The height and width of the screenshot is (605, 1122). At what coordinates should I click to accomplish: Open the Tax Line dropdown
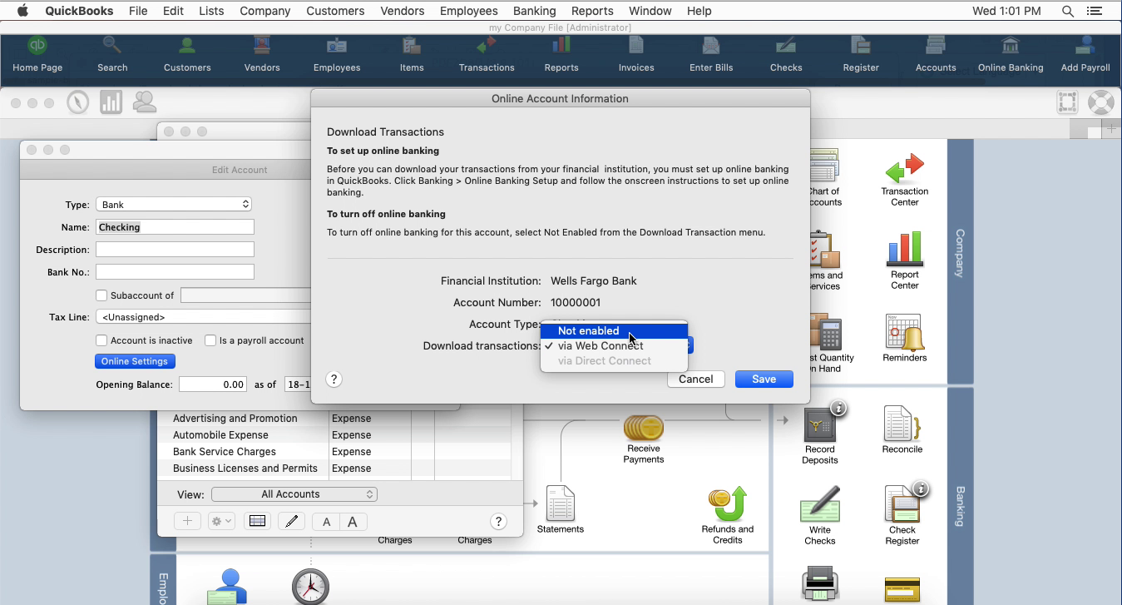[x=204, y=317]
